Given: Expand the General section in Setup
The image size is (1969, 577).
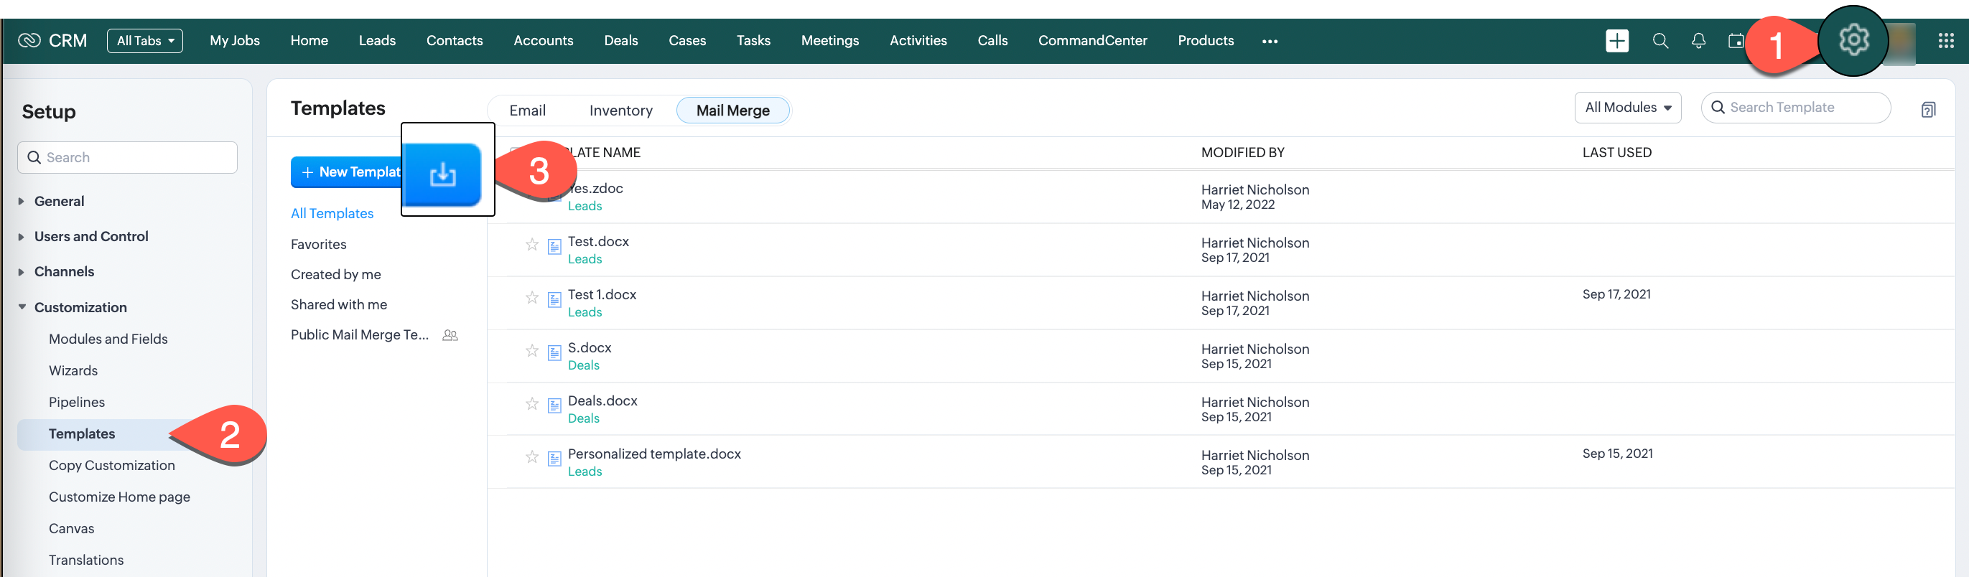Looking at the screenshot, I should [59, 201].
